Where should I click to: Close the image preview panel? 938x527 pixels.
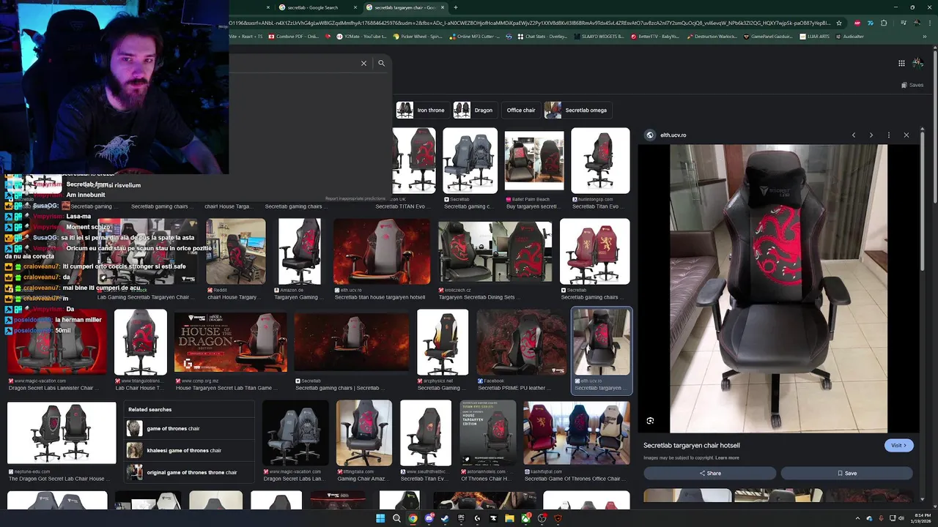coord(906,135)
